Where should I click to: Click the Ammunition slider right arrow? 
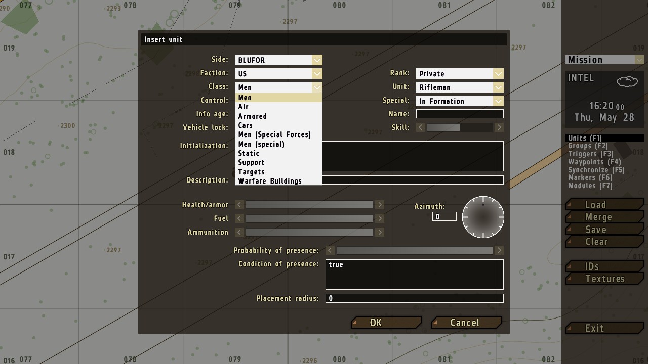[x=380, y=232]
